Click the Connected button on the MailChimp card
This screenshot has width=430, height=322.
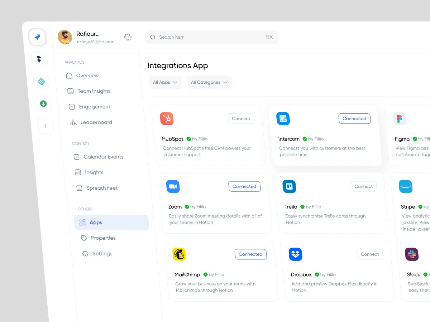coord(251,254)
